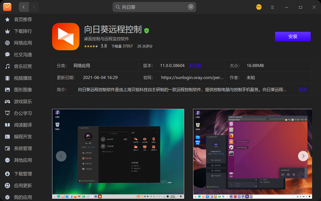Click the size value 16.88MB
The image size is (321, 201).
pyautogui.click(x=255, y=66)
